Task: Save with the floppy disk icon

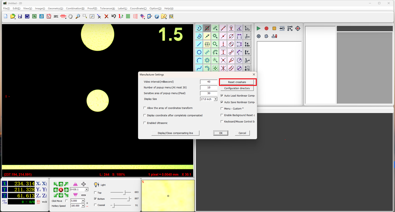Action: 20,16
